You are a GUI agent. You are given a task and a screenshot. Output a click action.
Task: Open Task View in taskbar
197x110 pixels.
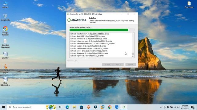(60, 107)
